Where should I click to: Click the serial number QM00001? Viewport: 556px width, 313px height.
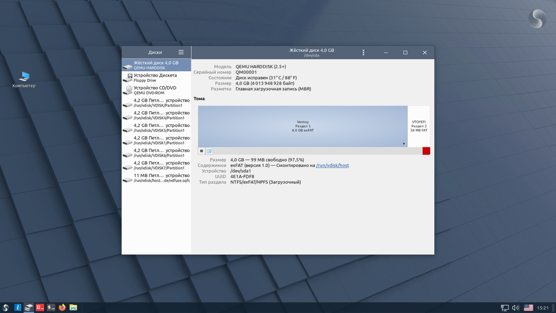tap(246, 72)
